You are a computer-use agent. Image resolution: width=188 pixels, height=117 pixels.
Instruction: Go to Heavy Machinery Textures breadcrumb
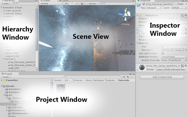click(x=100, y=80)
